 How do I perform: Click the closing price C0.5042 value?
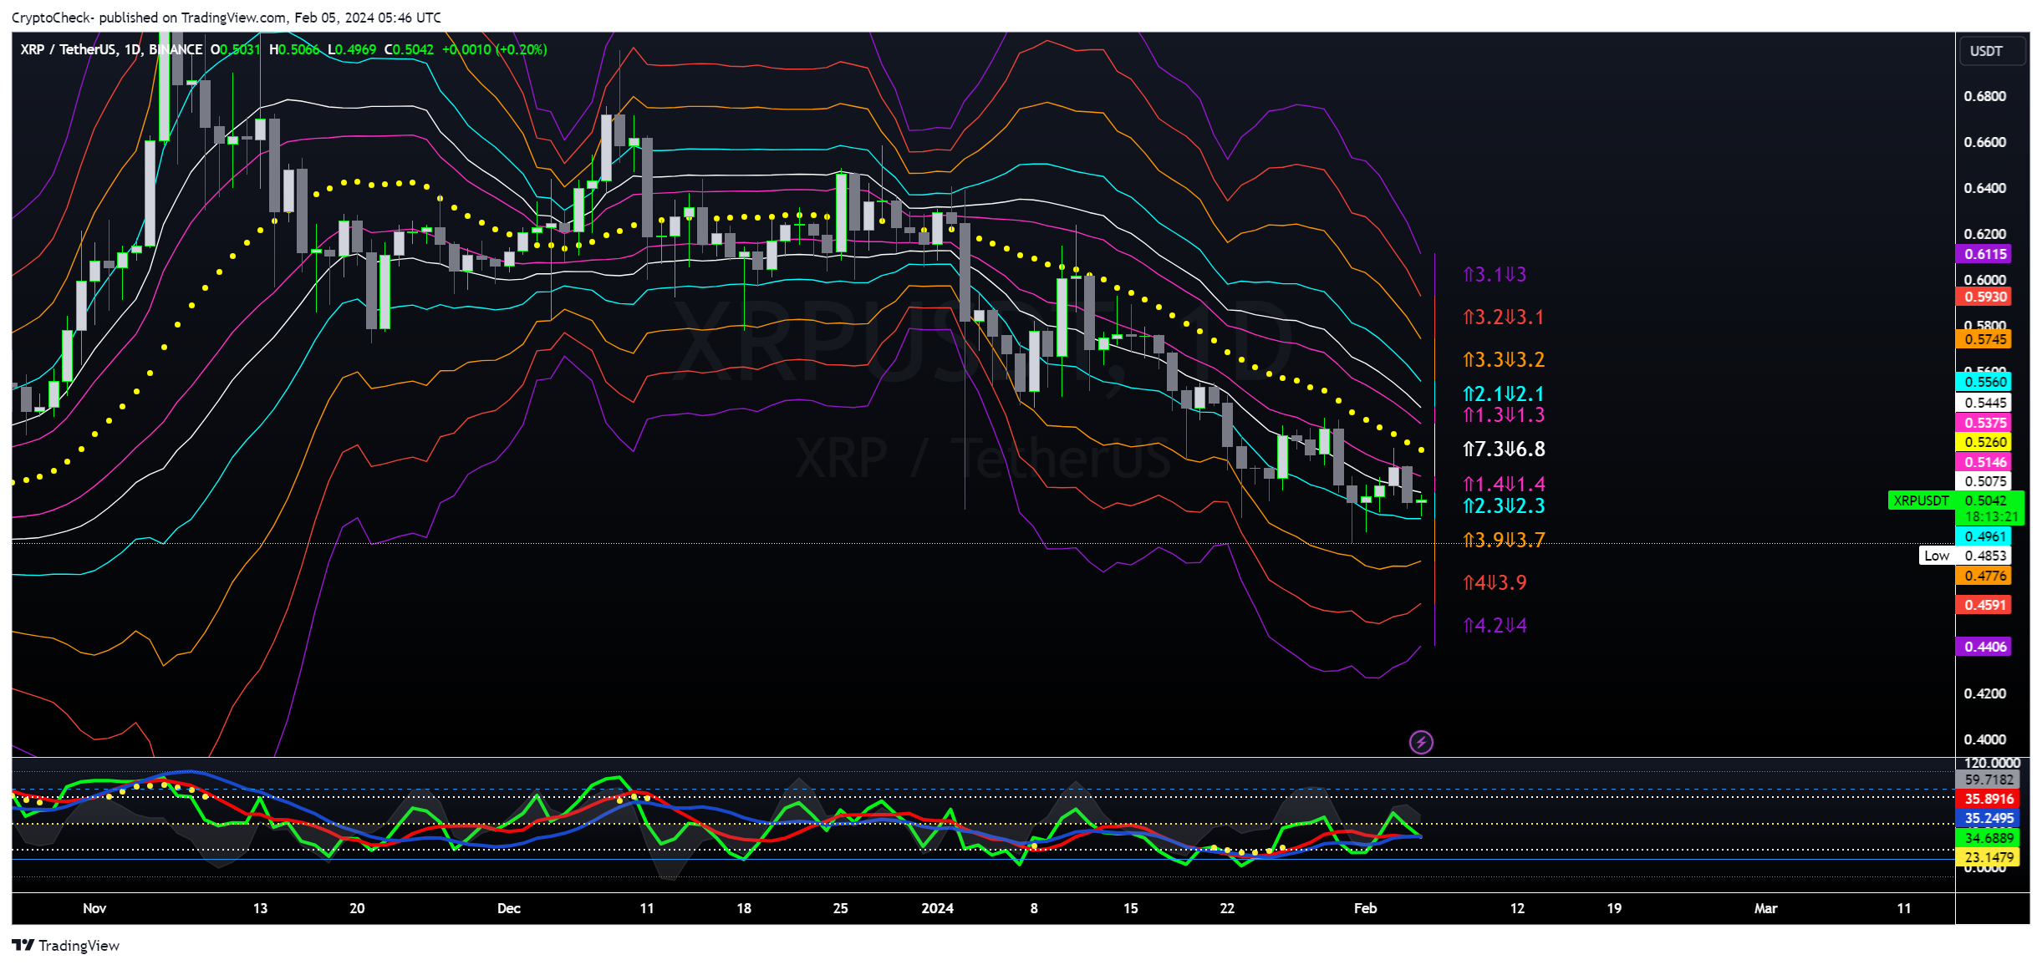pos(409,49)
